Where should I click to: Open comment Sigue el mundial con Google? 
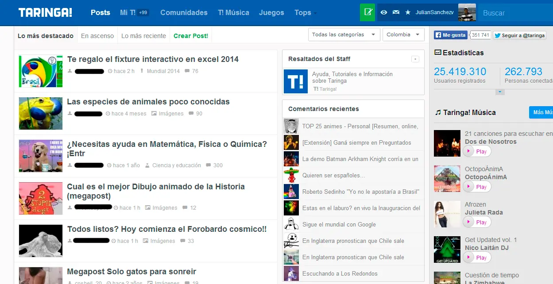(339, 224)
